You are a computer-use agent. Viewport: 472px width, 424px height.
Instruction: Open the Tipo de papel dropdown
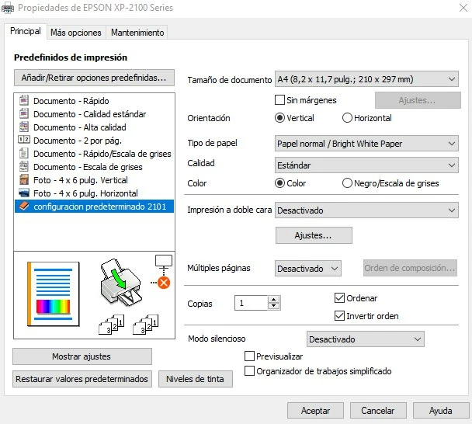(366, 144)
